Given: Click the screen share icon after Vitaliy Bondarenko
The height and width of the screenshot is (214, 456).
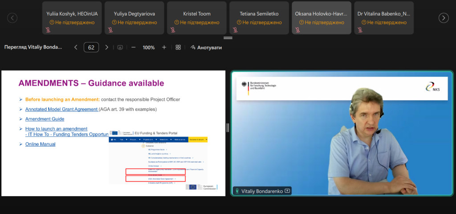Looking at the screenshot, I should pos(287,191).
